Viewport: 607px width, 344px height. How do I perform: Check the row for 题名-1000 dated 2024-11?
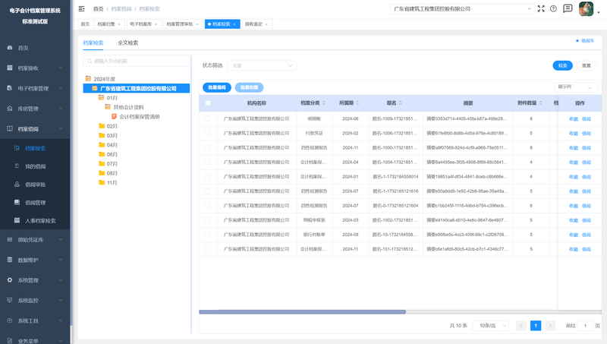point(207,147)
